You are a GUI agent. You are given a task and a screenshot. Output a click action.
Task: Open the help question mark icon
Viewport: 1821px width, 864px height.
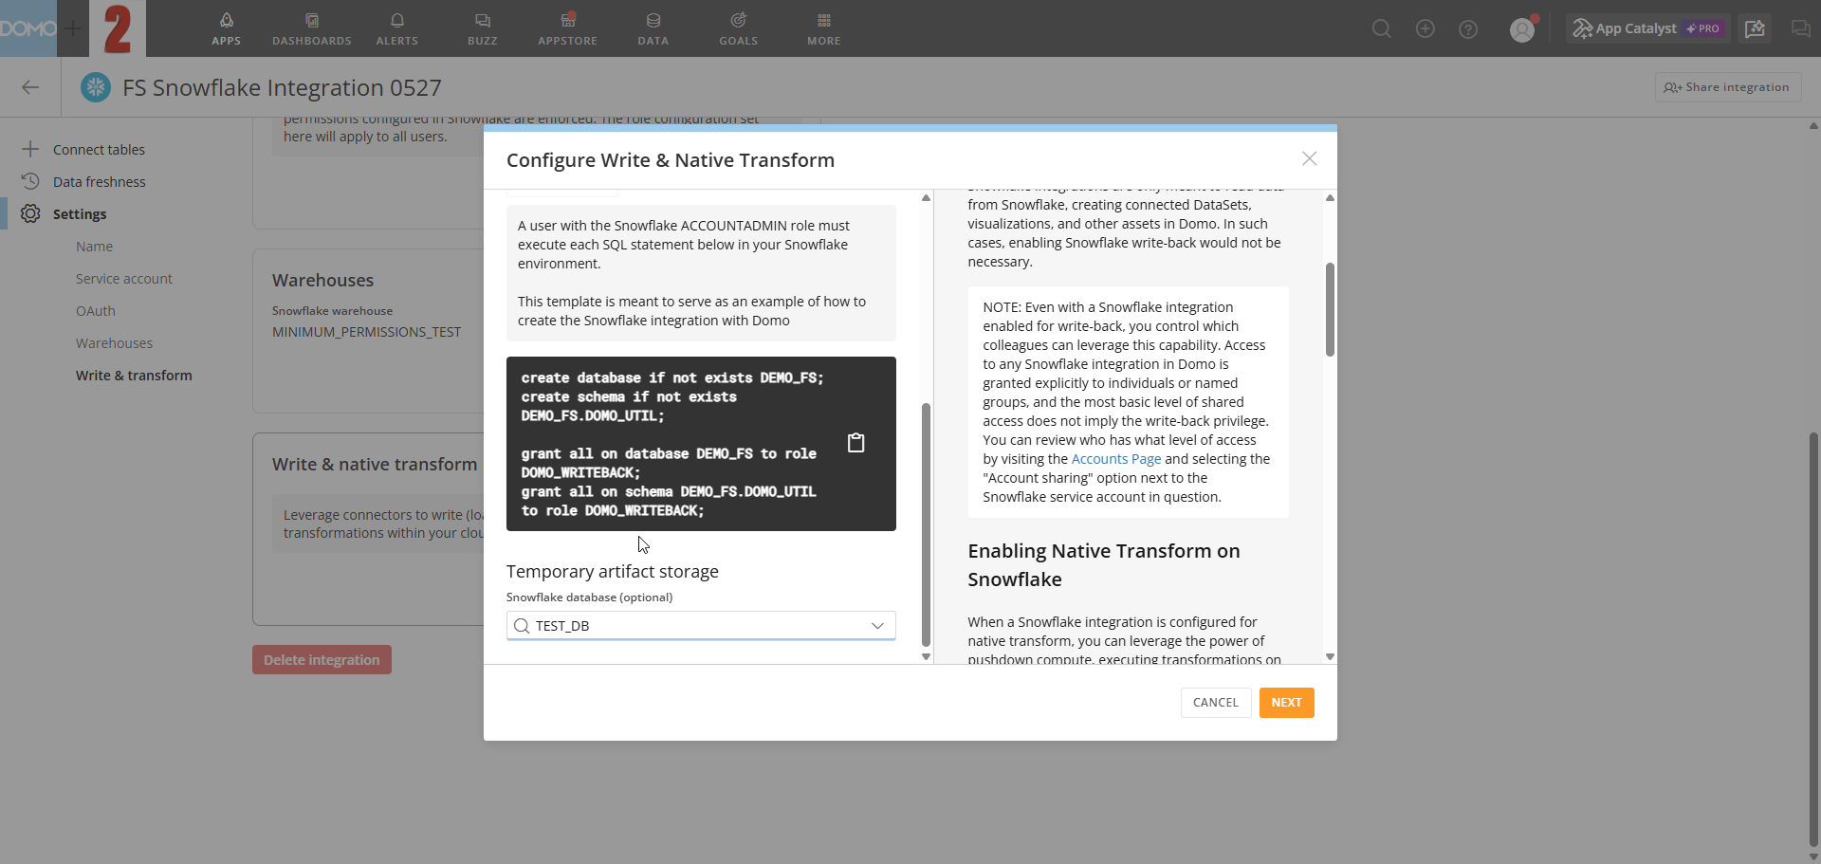pyautogui.click(x=1468, y=28)
